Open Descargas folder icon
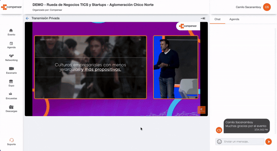277x151 pixels. click(x=11, y=107)
